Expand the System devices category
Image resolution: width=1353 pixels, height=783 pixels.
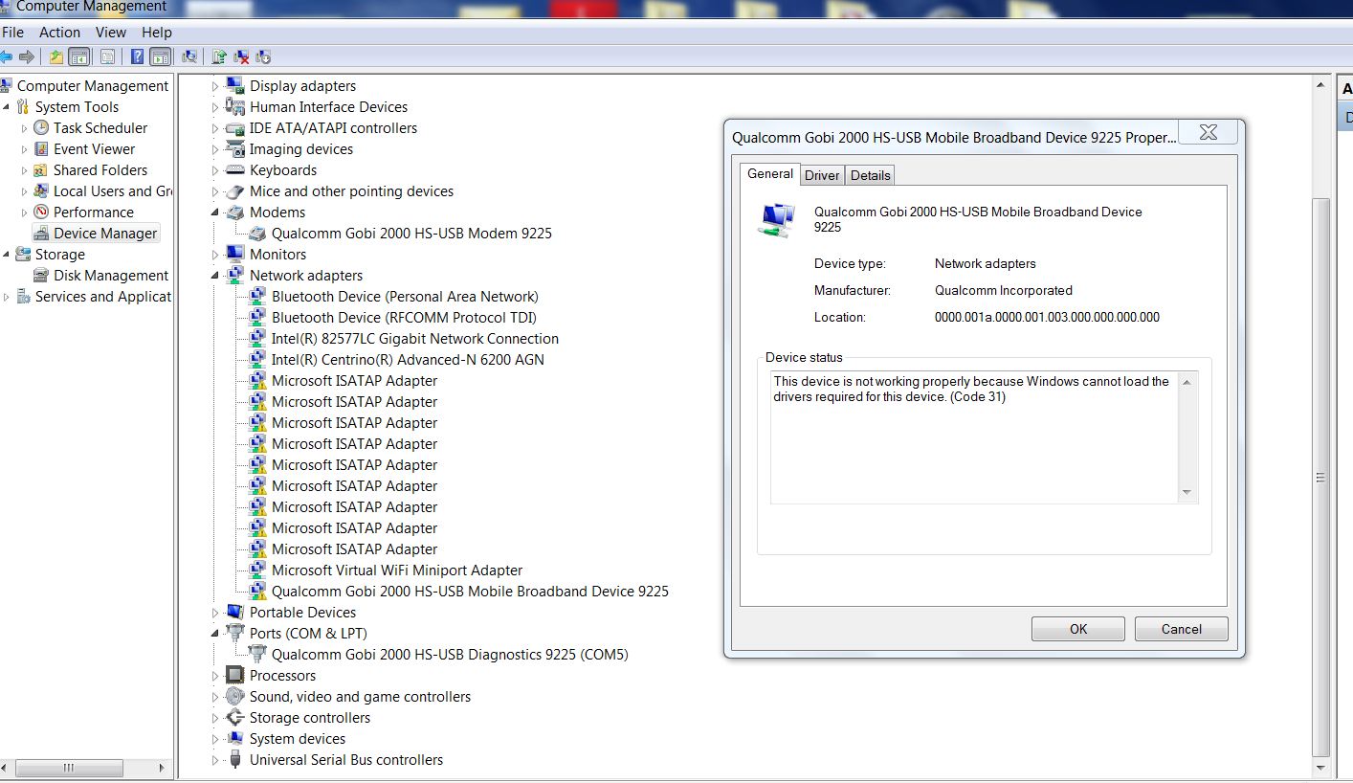coord(215,738)
